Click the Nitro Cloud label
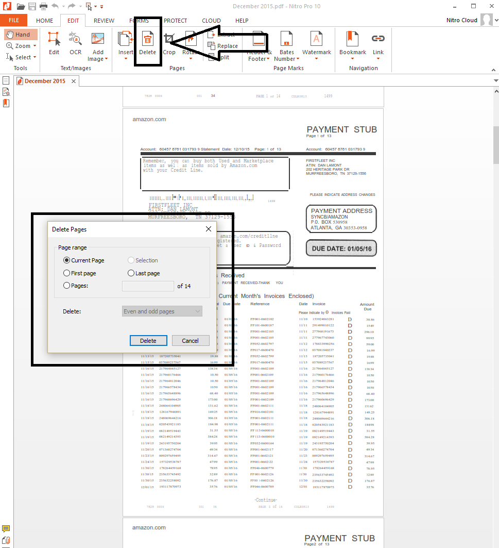Image resolution: width=499 pixels, height=548 pixels. click(461, 20)
